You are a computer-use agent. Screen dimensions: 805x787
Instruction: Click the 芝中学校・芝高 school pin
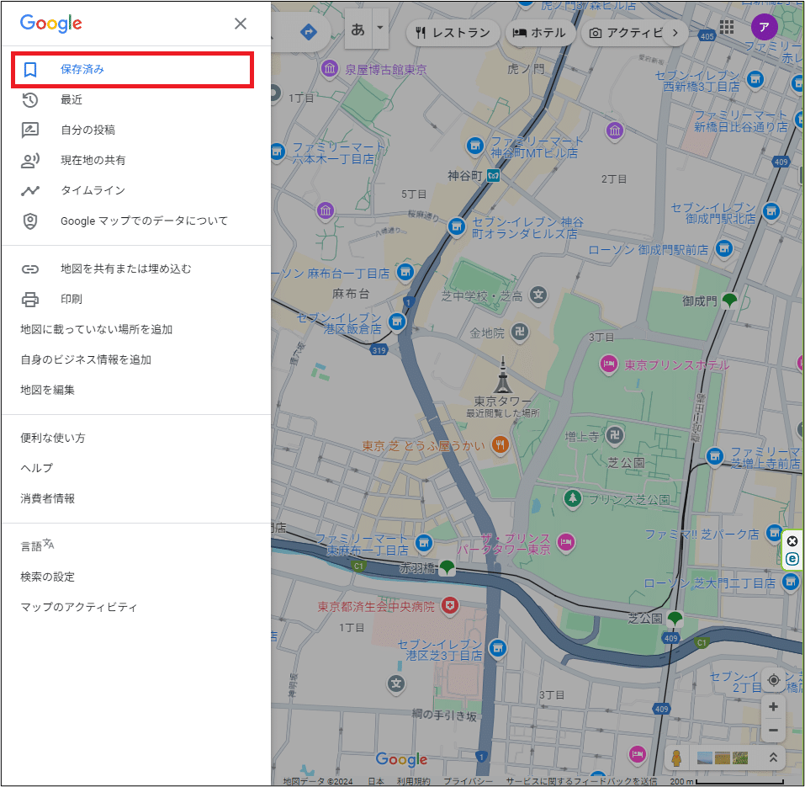tap(538, 295)
